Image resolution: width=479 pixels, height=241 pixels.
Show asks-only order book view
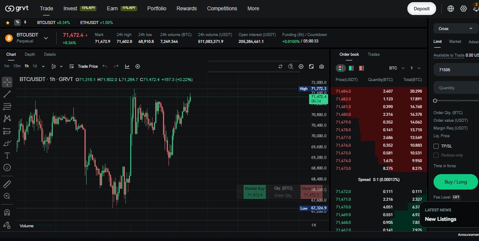tap(362, 68)
